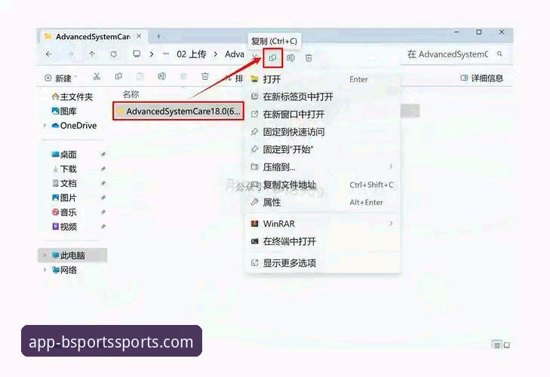The width and height of the screenshot is (550, 377).
Task: Refresh the current folder
Action: [x=114, y=54]
